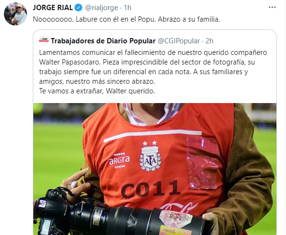The image size is (286, 235).
Task: Click the JORGE RIAL display name
Action: pos(53,8)
